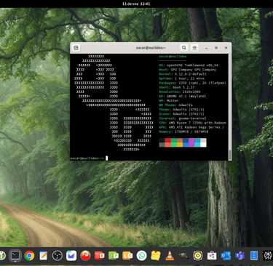Click the 'Memory: 1790MiB / 6874MiB' line

pyautogui.click(x=183, y=132)
